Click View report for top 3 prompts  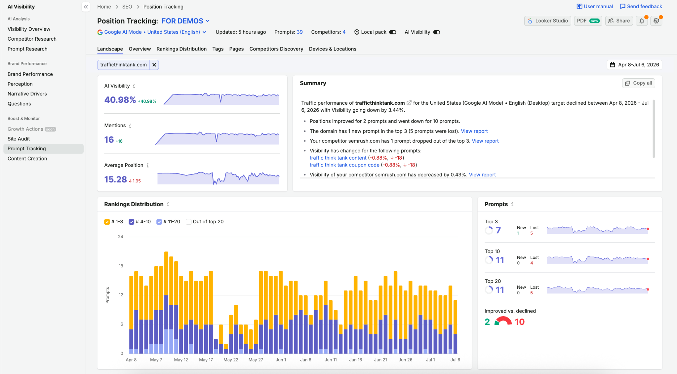click(474, 131)
